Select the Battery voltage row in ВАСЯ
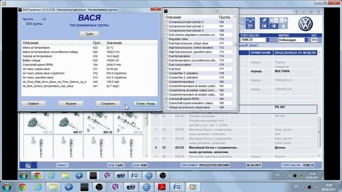The height and width of the screenshot is (192, 342). click(89, 60)
